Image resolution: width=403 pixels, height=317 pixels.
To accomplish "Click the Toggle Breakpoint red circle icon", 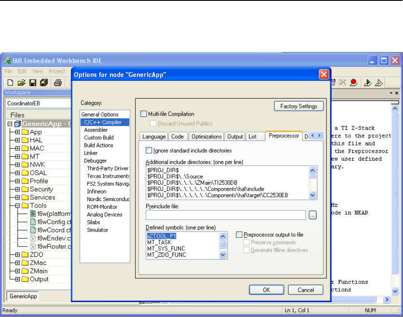I will 354,82.
